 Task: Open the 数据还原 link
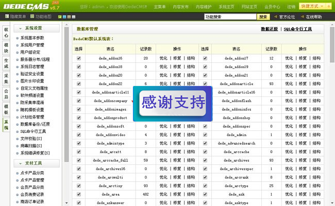pyautogui.click(x=269, y=29)
